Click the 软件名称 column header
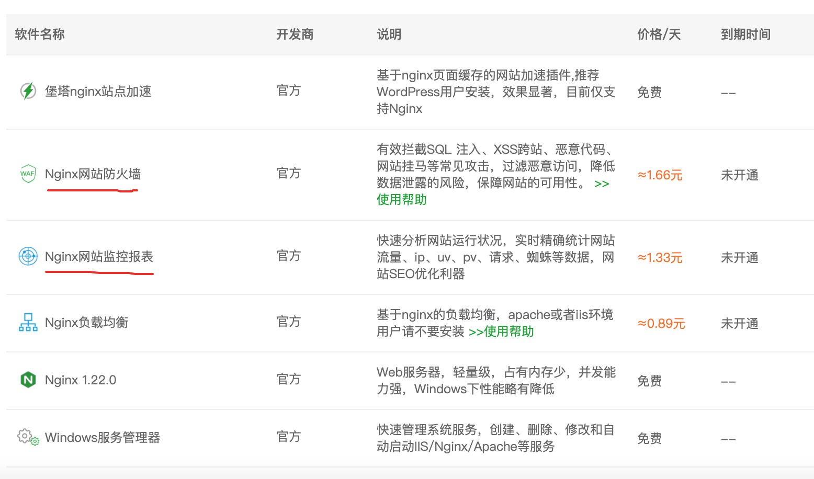 (40, 35)
